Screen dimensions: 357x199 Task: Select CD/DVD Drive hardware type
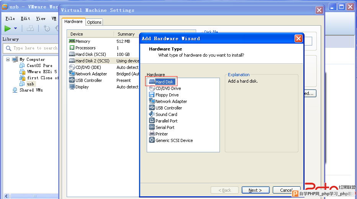(165, 88)
